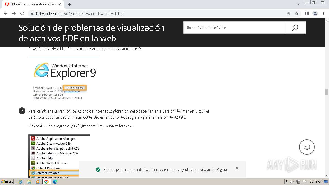Click the back navigation arrow

point(6,13)
